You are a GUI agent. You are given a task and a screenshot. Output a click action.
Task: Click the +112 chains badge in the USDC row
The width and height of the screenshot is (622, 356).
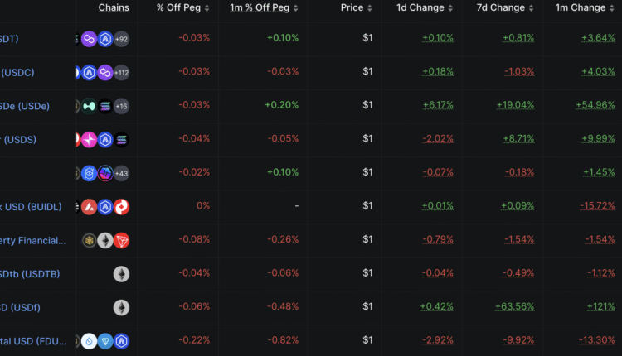[x=121, y=72]
